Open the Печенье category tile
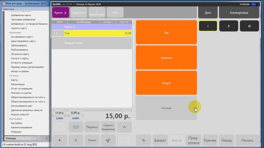This screenshot has height=148, width=264. [x=166, y=108]
